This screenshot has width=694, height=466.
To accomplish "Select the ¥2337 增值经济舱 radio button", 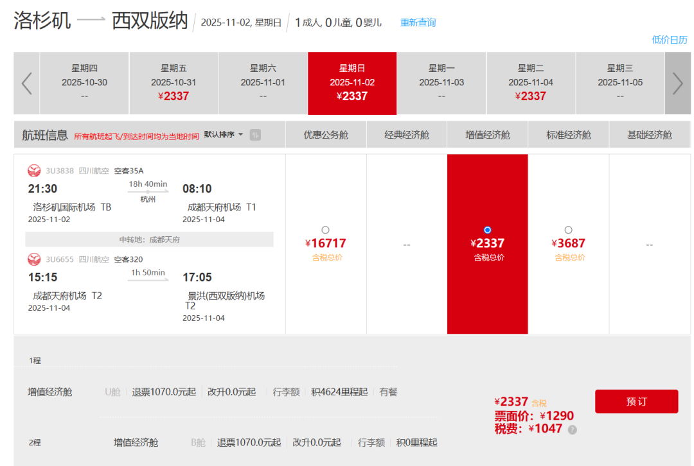I will click(x=487, y=230).
